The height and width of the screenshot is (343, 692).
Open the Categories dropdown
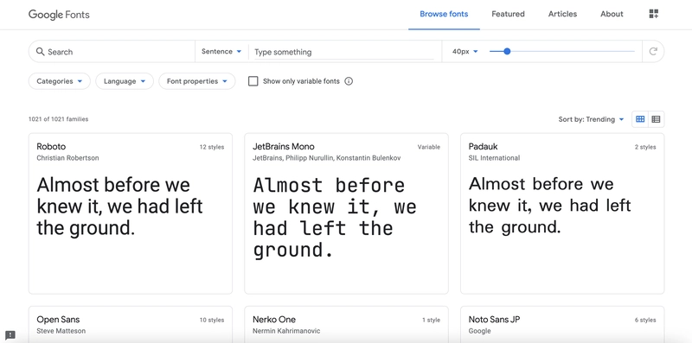coord(59,81)
